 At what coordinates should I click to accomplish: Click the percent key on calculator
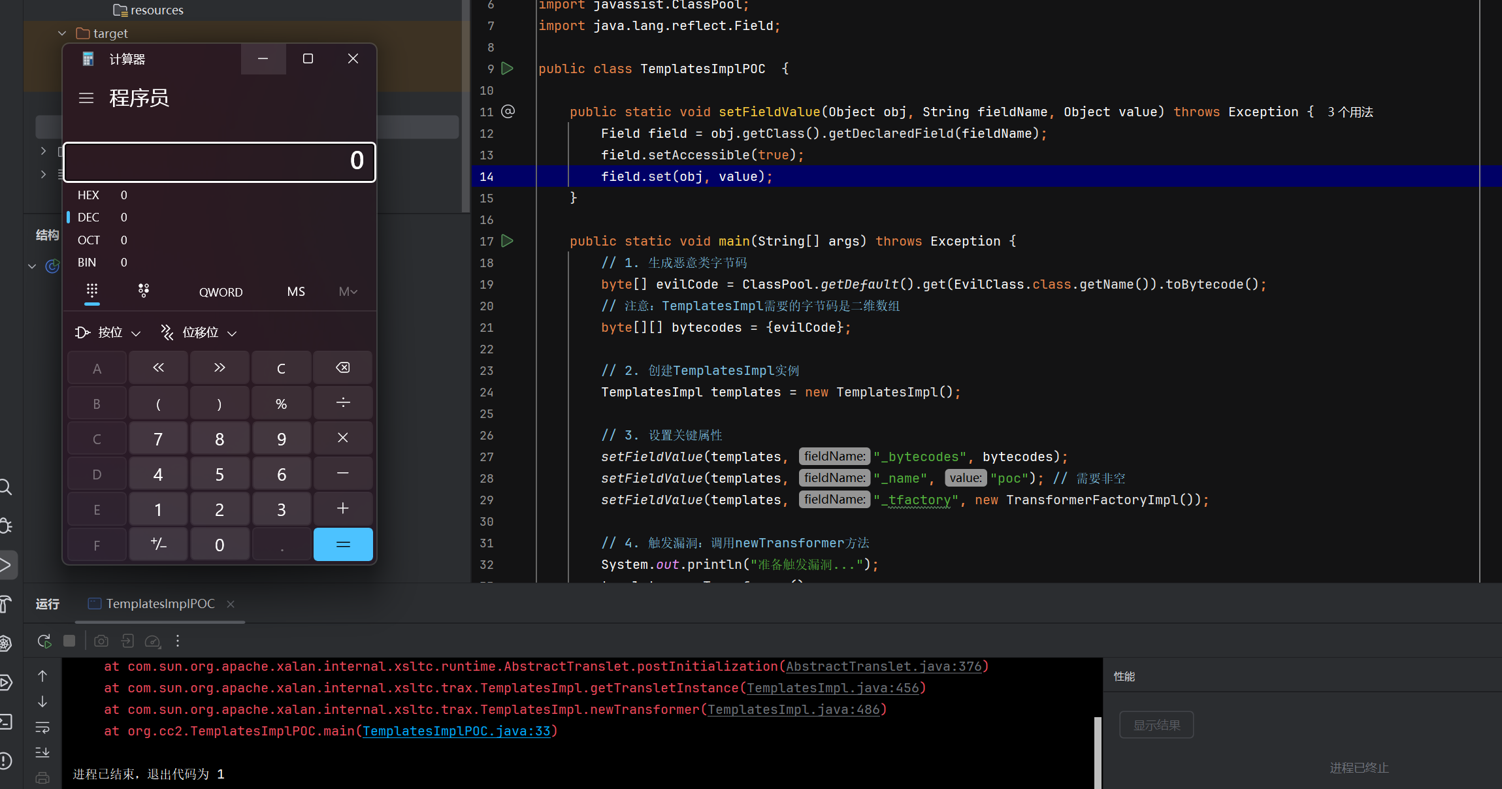(281, 403)
